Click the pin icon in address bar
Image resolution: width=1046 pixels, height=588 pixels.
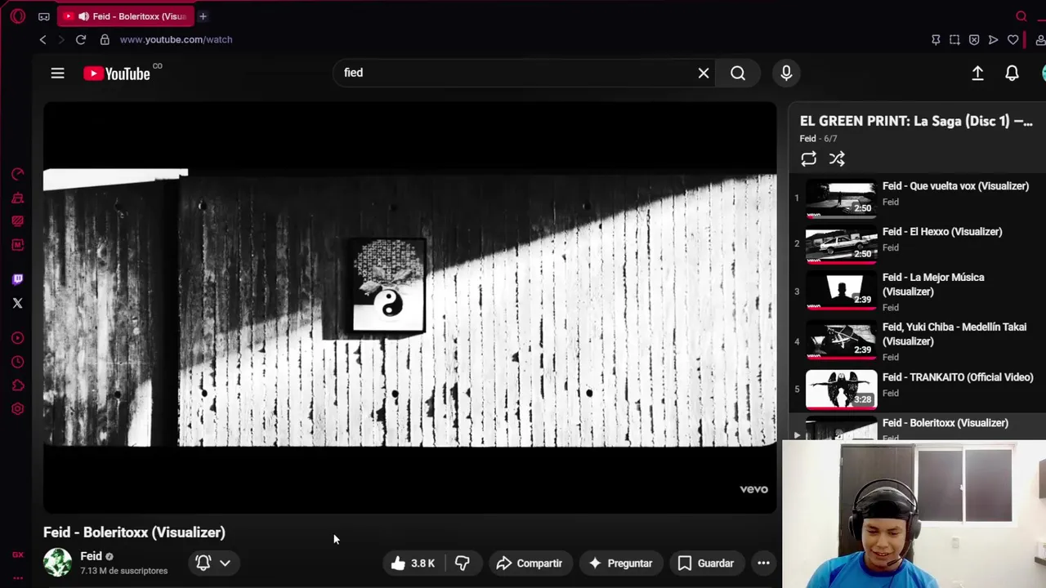coord(936,39)
